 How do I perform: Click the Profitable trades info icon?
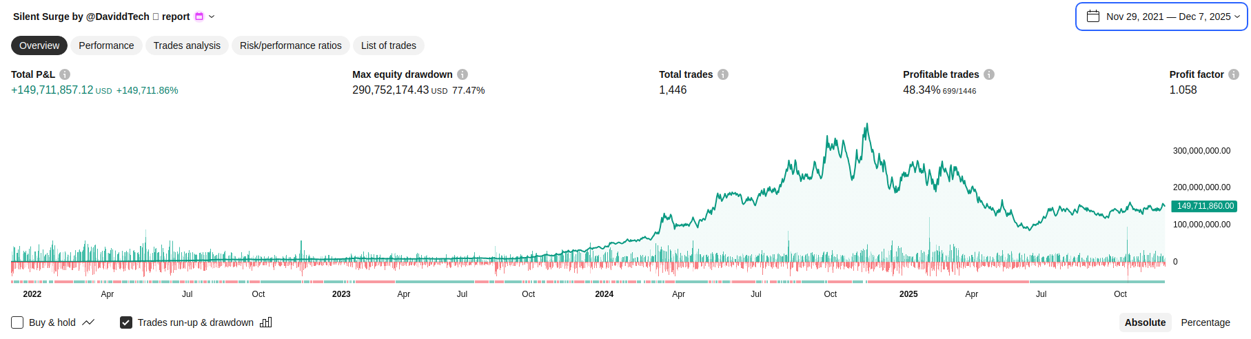coord(989,74)
